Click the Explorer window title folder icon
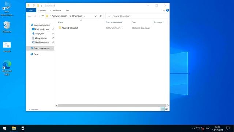This screenshot has height=132, width=234. tap(29, 5)
